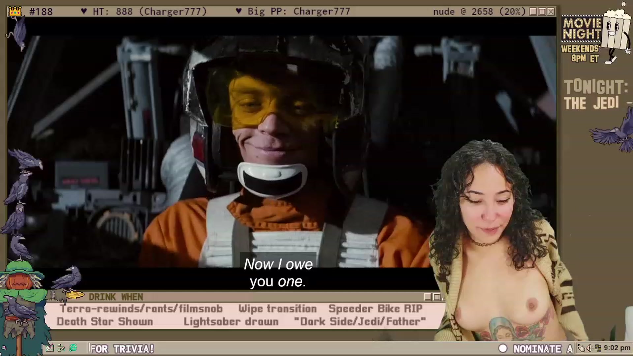This screenshot has height=356, width=633.
Task: Click the 9:02 pm clock
Action: pyautogui.click(x=617, y=348)
